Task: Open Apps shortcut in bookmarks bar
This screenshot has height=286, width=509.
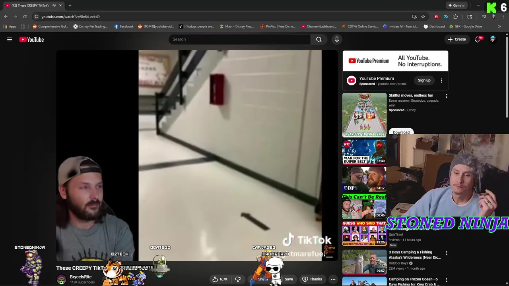Action: (x=10, y=27)
